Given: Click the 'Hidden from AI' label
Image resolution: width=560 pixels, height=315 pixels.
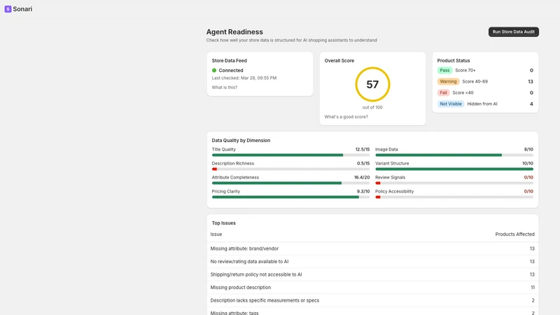Looking at the screenshot, I should [x=482, y=104].
